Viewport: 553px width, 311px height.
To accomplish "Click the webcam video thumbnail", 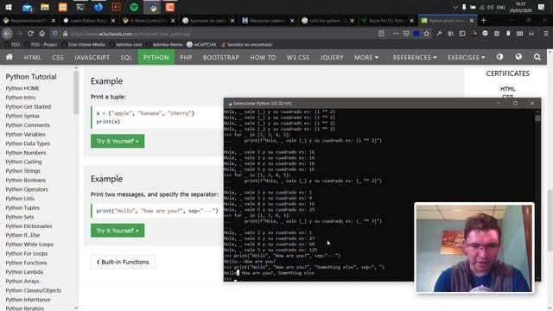I will pyautogui.click(x=474, y=248).
